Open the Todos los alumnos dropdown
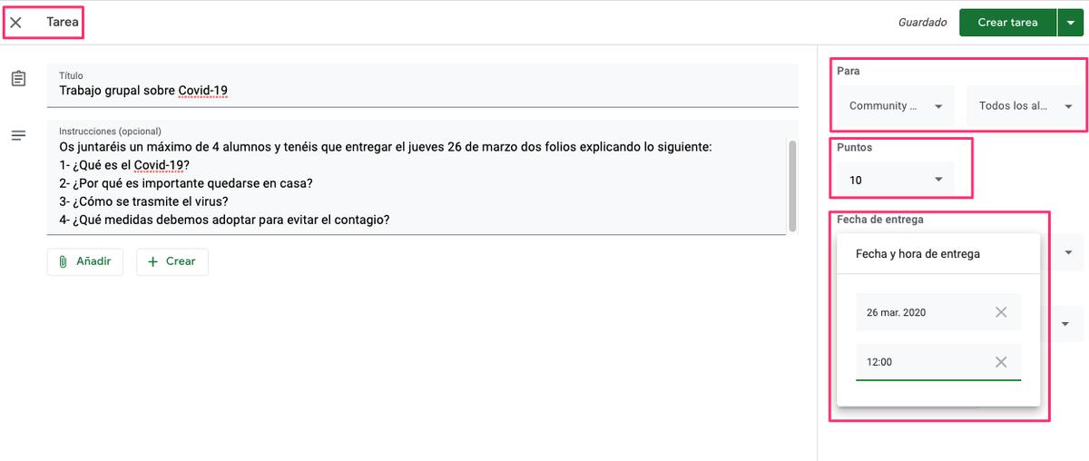The image size is (1089, 461). click(1068, 106)
